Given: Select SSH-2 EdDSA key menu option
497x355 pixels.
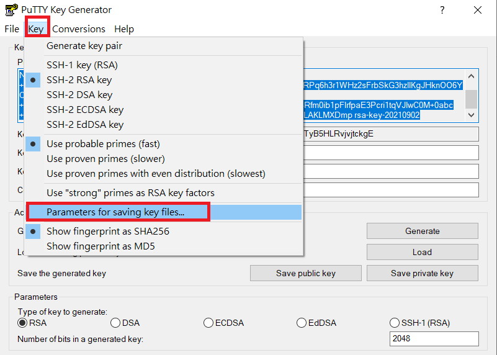Looking at the screenshot, I should tap(164, 125).
